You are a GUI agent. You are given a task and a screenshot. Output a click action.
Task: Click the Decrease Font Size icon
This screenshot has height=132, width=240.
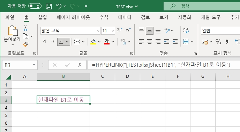(128, 30)
